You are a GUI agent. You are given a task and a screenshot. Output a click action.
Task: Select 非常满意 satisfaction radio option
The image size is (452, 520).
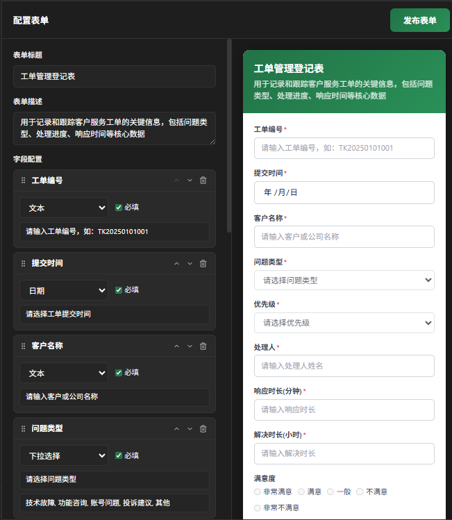pos(258,492)
